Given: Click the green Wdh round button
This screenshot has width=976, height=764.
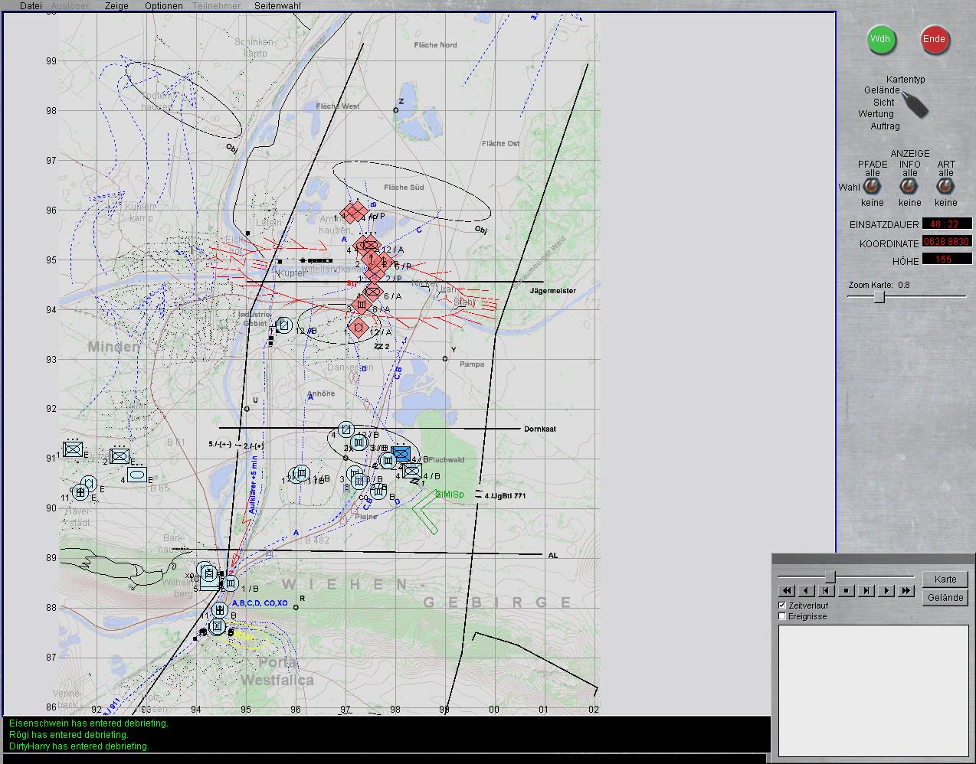Looking at the screenshot, I should pyautogui.click(x=881, y=40).
